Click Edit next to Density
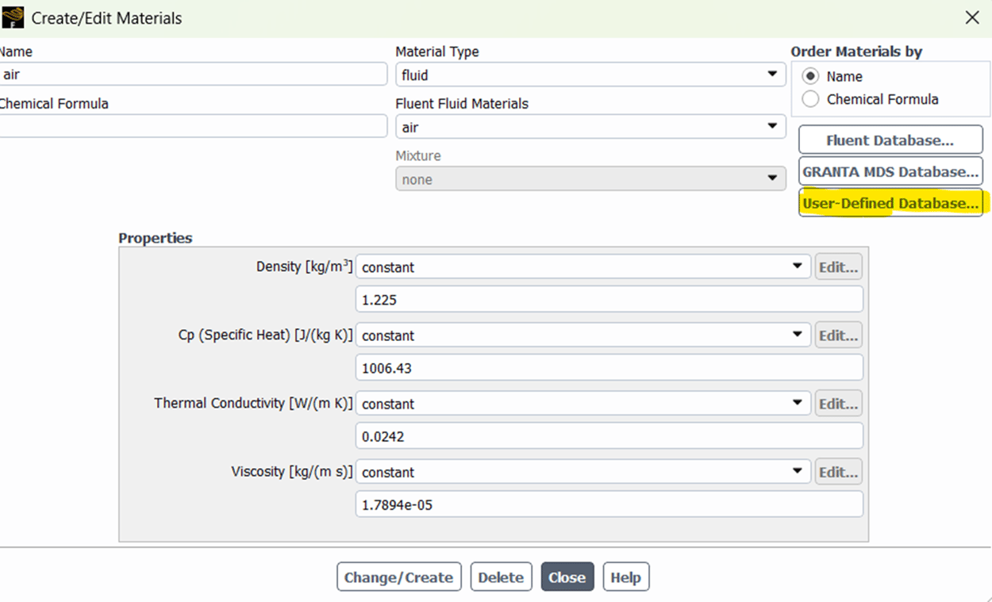The height and width of the screenshot is (602, 992). [838, 266]
